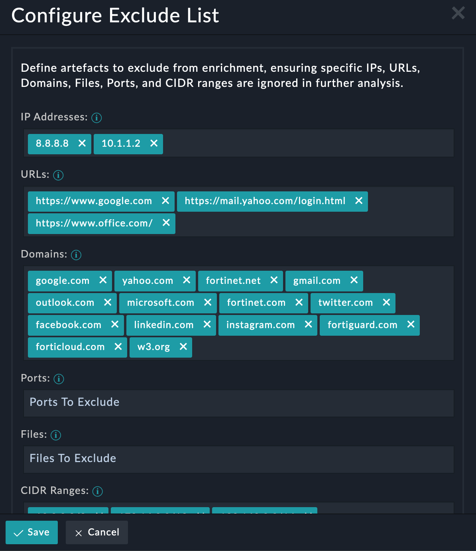This screenshot has width=476, height=551.
Task: Remove the mail.yahoo.com login URL tag
Action: (x=359, y=201)
